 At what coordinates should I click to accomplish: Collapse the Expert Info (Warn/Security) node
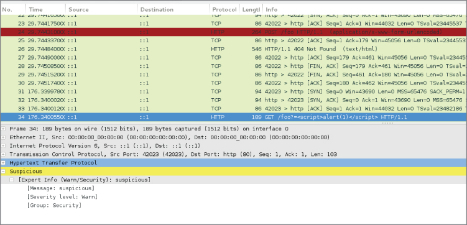[12, 180]
